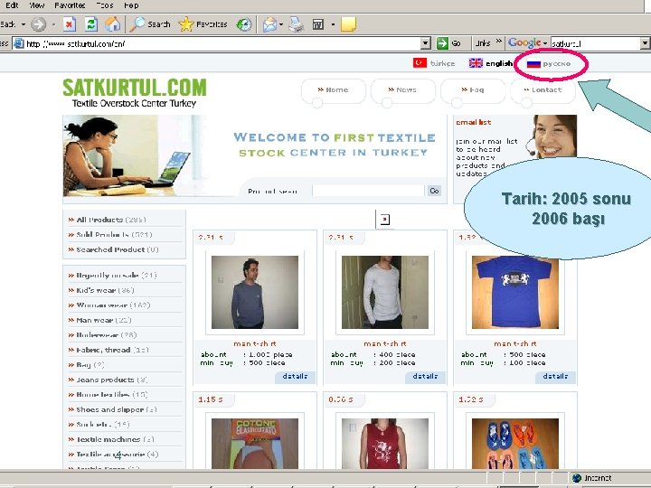651x488 pixels.
Task: Click the Forward arrow button
Action: pos(39,24)
